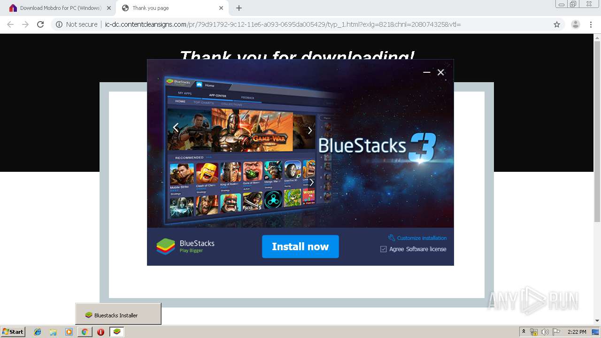This screenshot has width=601, height=338.
Task: Open Chrome three-dot menu
Action: 591,24
